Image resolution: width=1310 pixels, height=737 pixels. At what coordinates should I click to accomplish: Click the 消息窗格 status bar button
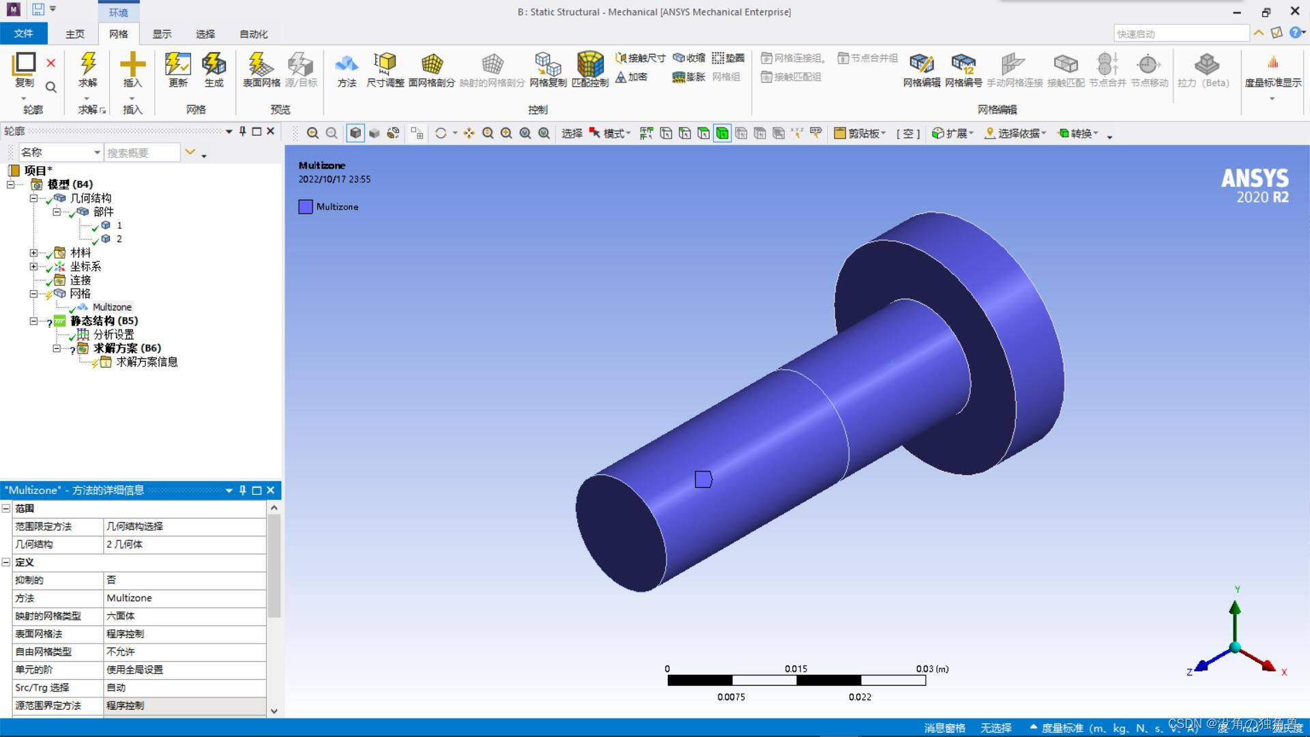[944, 727]
